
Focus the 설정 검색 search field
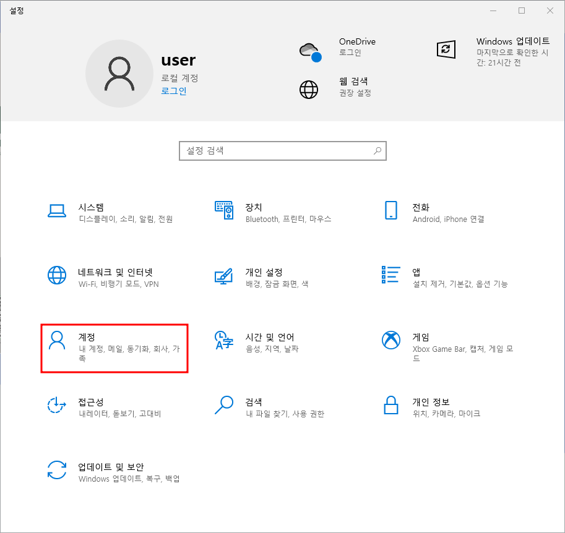pos(283,150)
